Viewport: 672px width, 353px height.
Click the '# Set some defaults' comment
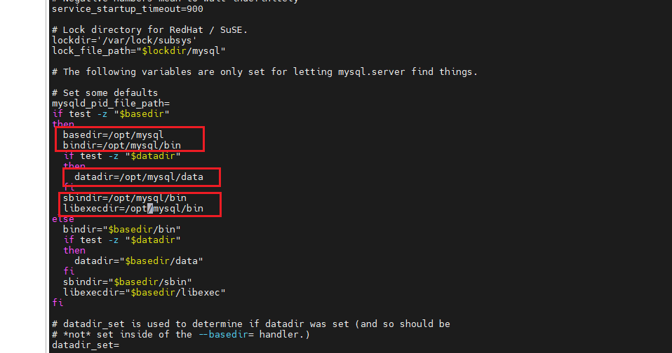tap(105, 93)
